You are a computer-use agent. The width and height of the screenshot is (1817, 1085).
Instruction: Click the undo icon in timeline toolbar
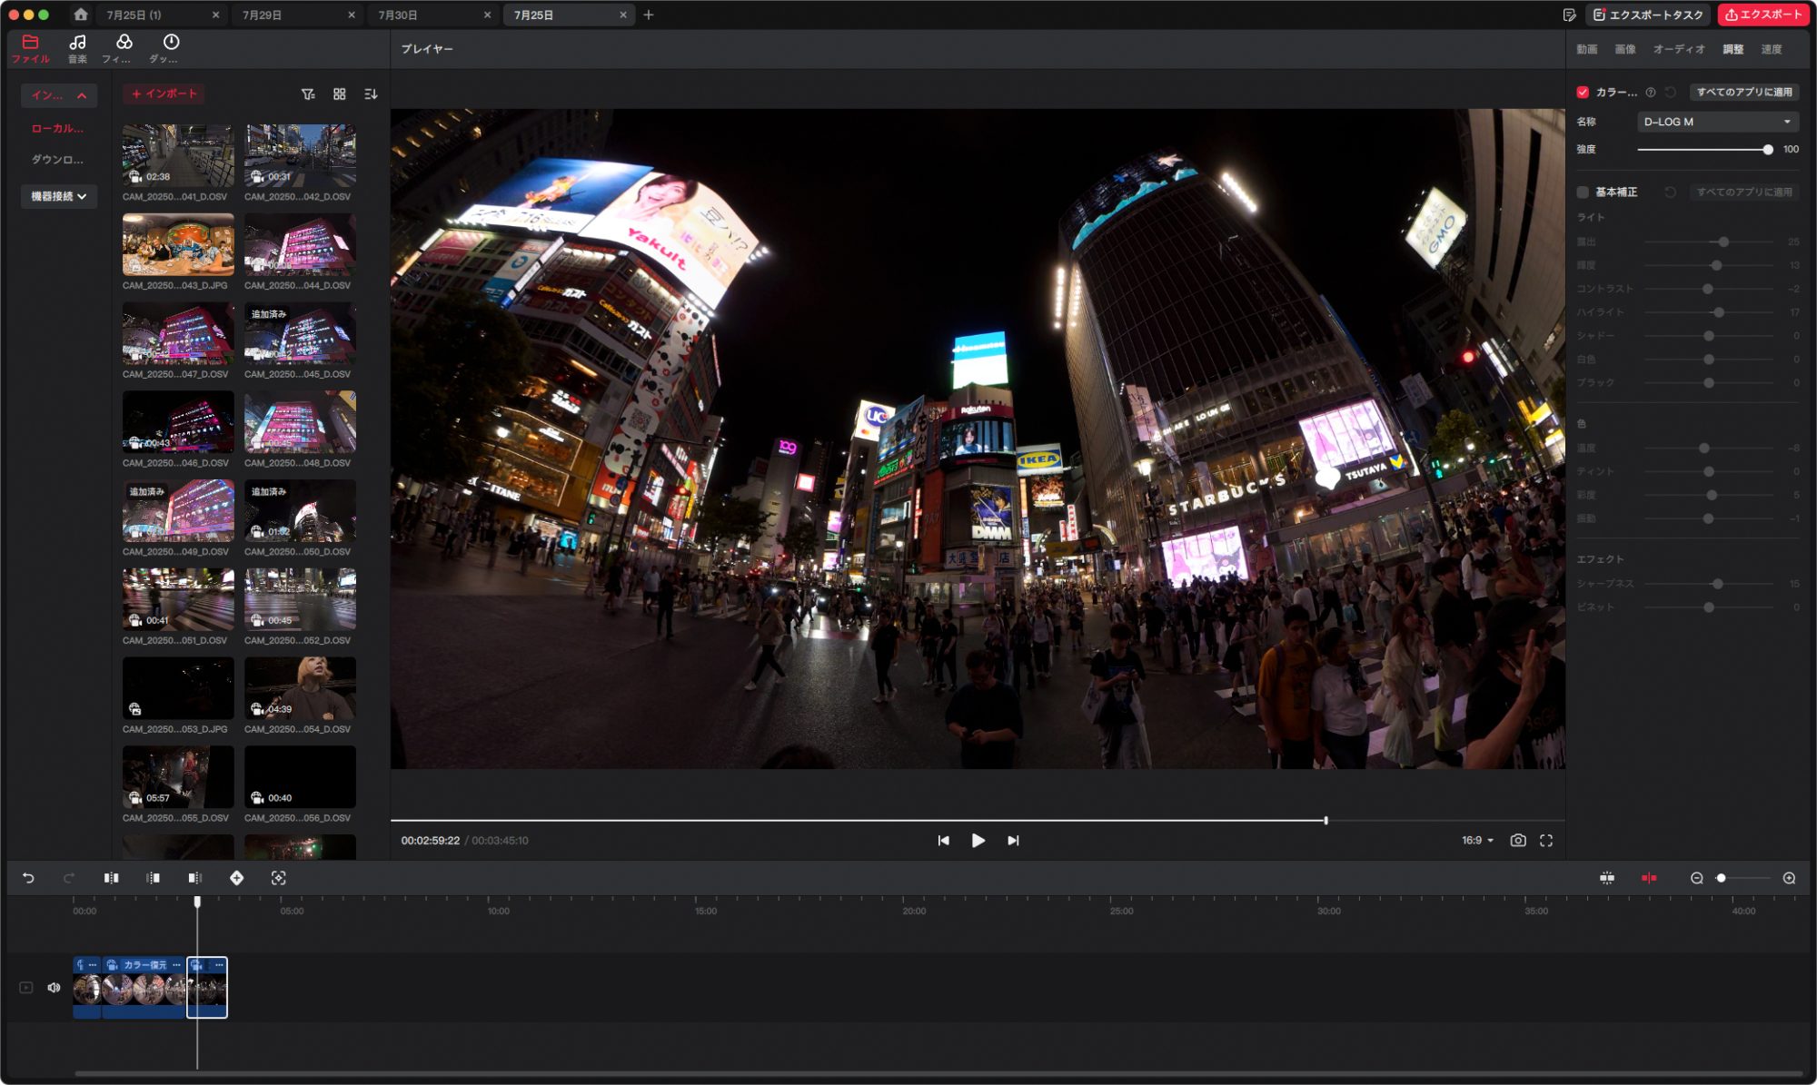[x=28, y=878]
